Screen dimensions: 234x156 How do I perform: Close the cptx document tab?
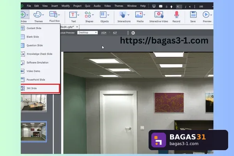[x=77, y=27]
